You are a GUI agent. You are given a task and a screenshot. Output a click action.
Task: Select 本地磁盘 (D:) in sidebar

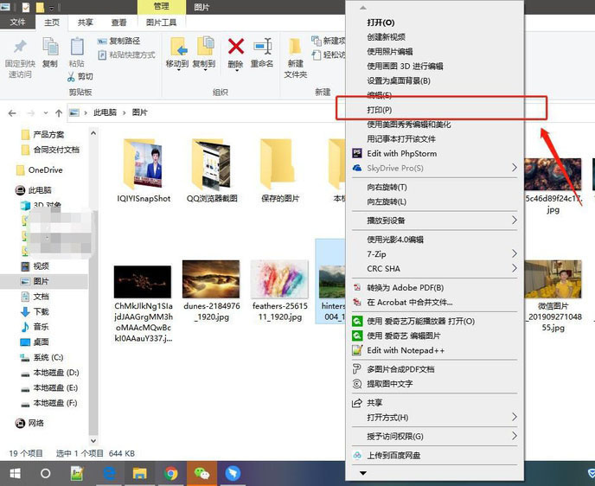click(49, 373)
